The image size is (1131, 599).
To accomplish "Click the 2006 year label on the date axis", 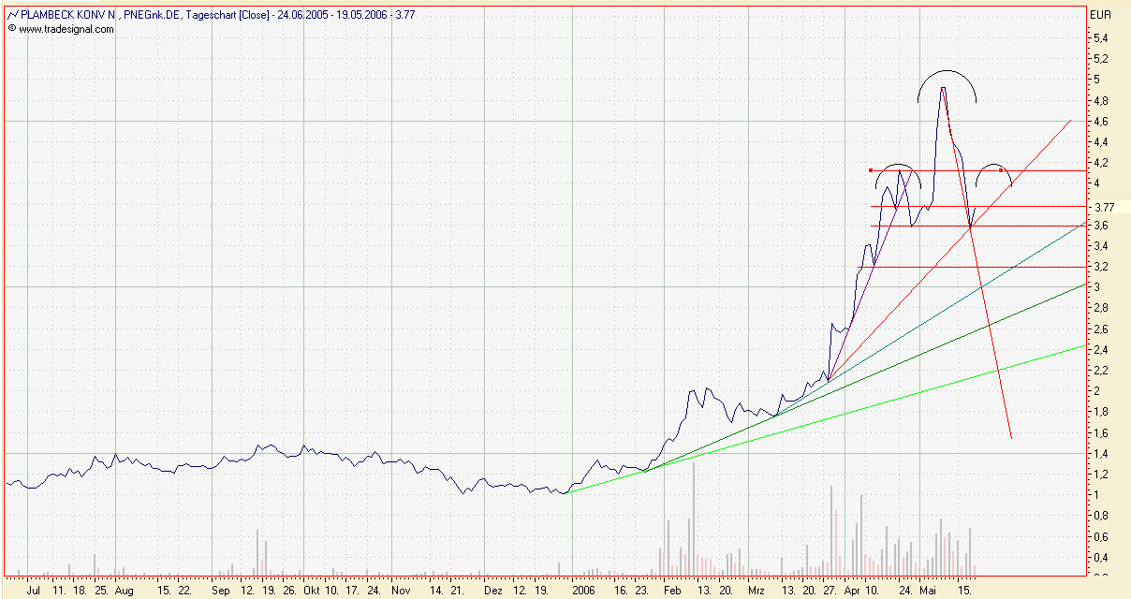I will coord(583,591).
